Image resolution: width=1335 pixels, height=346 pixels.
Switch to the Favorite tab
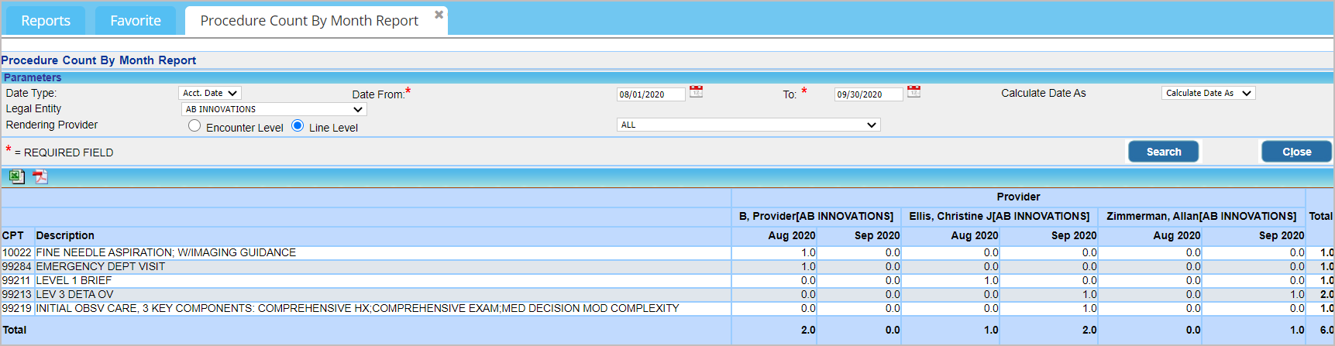(x=136, y=21)
